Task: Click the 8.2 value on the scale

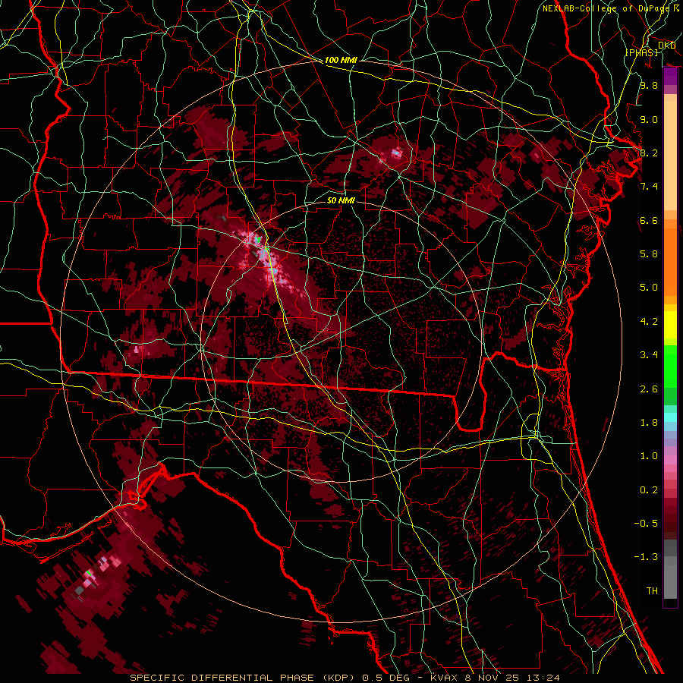Action: point(649,153)
